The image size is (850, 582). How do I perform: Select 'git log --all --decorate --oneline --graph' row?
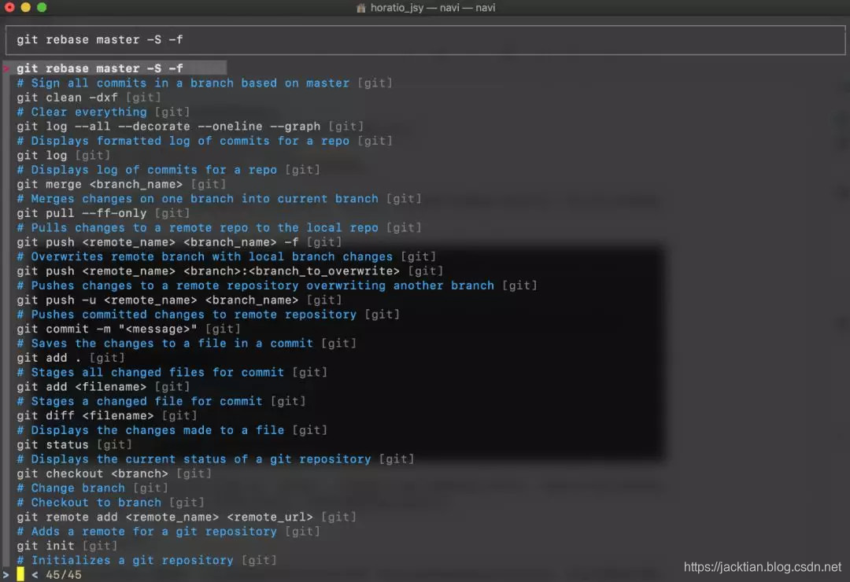pyautogui.click(x=190, y=127)
